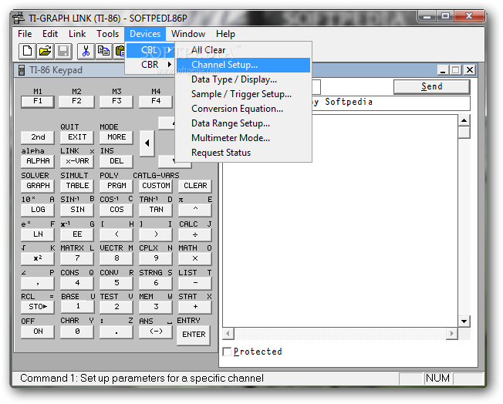Click the MORE keypad key
Image resolution: width=503 pixels, height=404 pixels.
tap(116, 137)
